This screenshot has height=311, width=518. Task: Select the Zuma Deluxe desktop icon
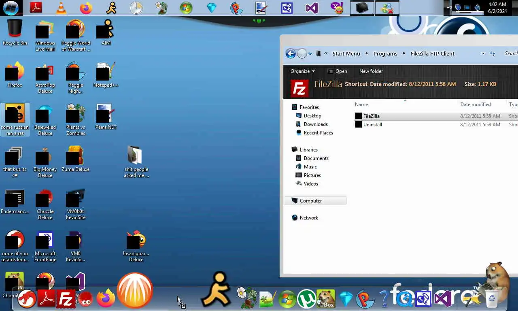click(x=76, y=159)
